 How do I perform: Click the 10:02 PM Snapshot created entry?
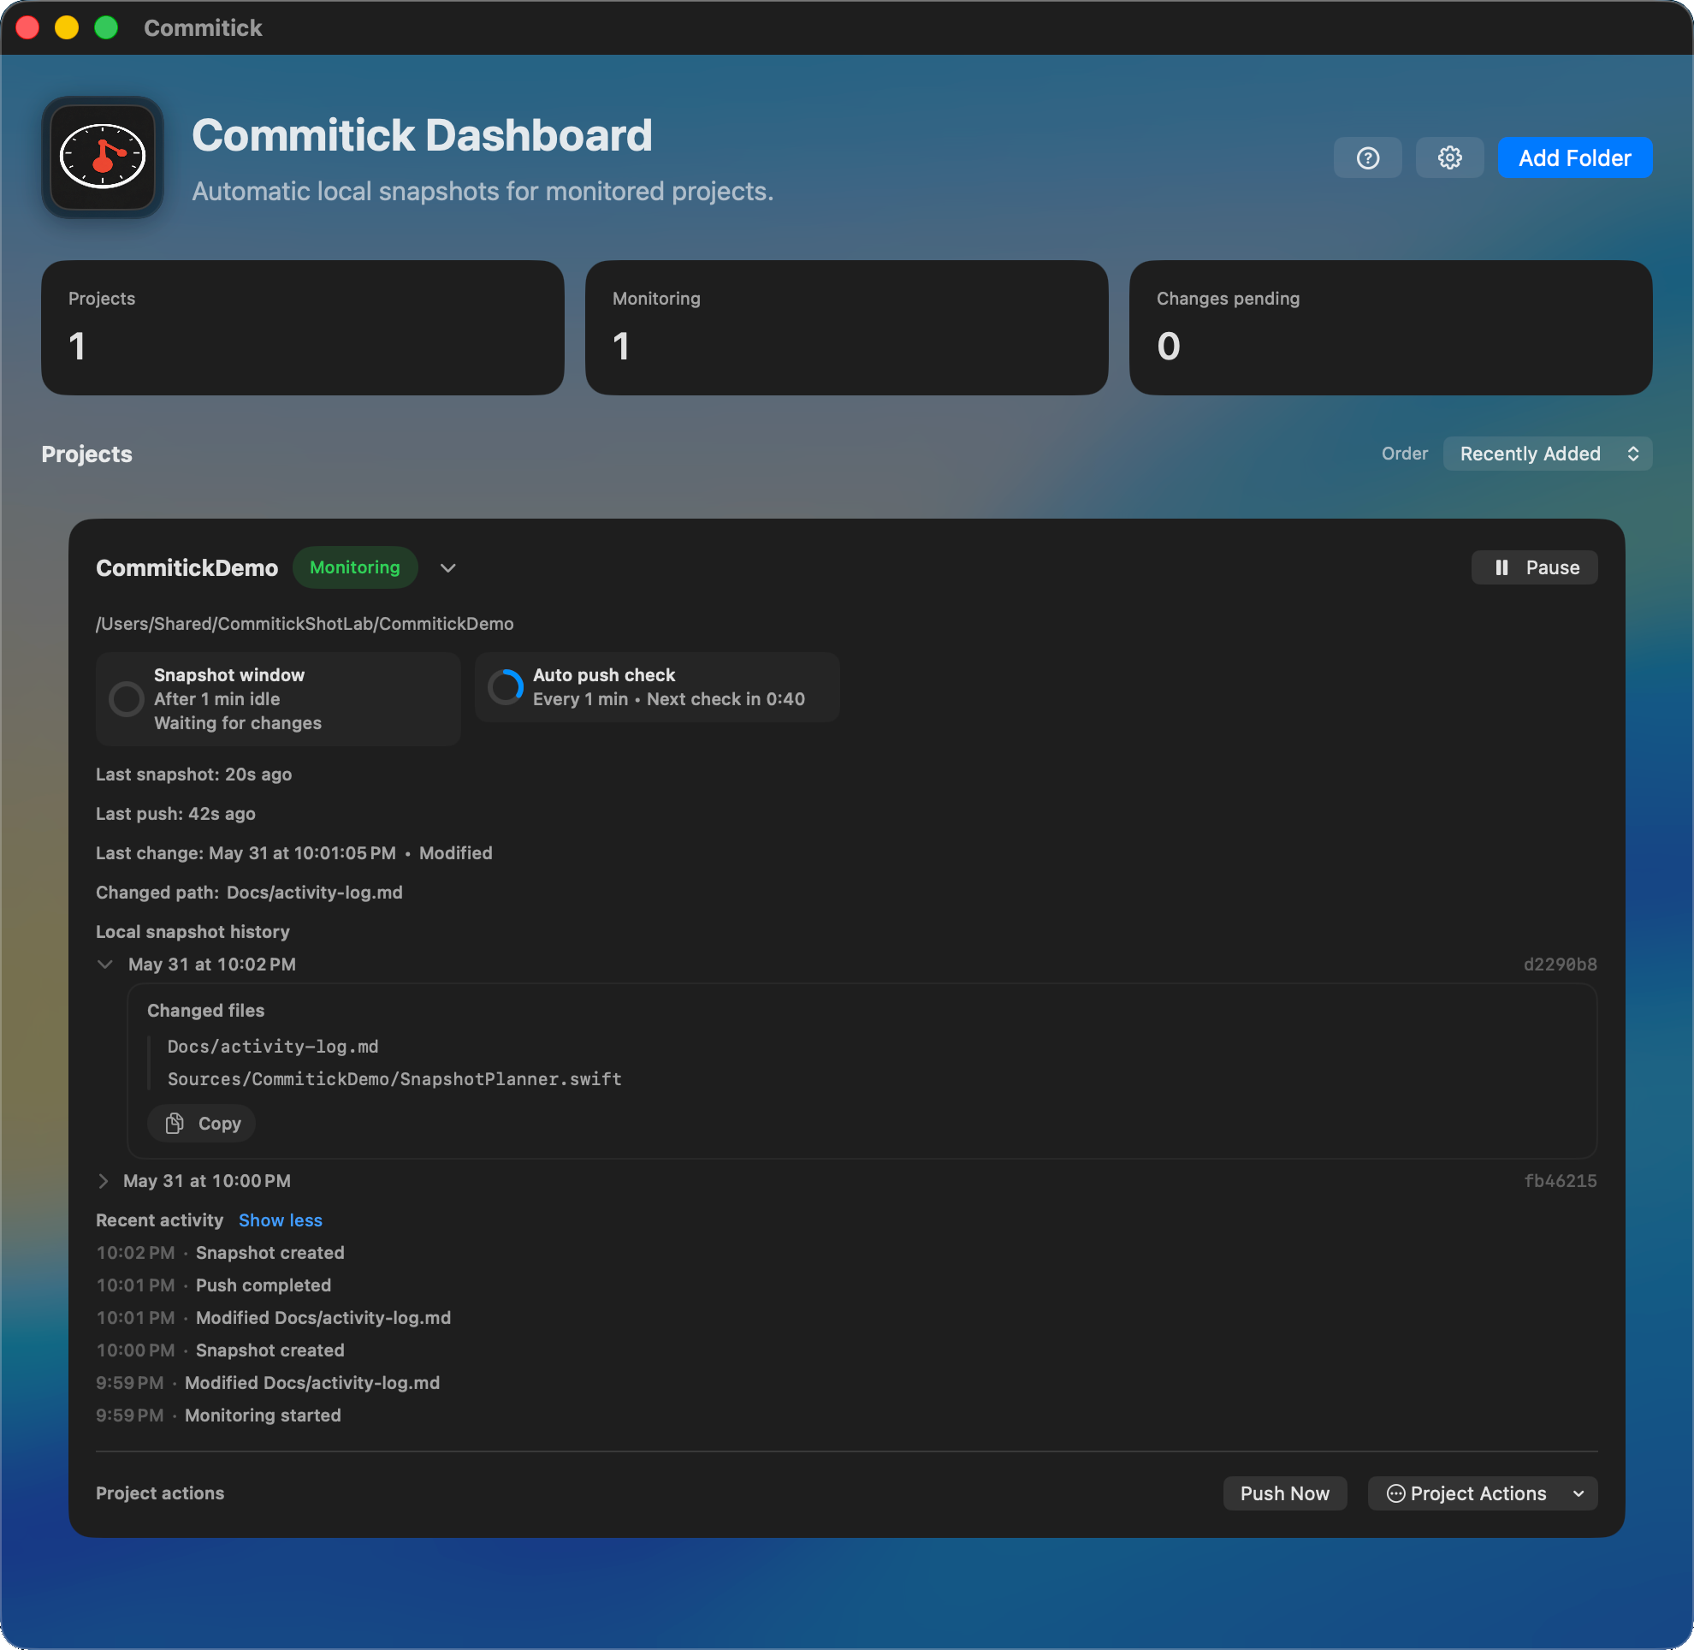click(x=220, y=1253)
